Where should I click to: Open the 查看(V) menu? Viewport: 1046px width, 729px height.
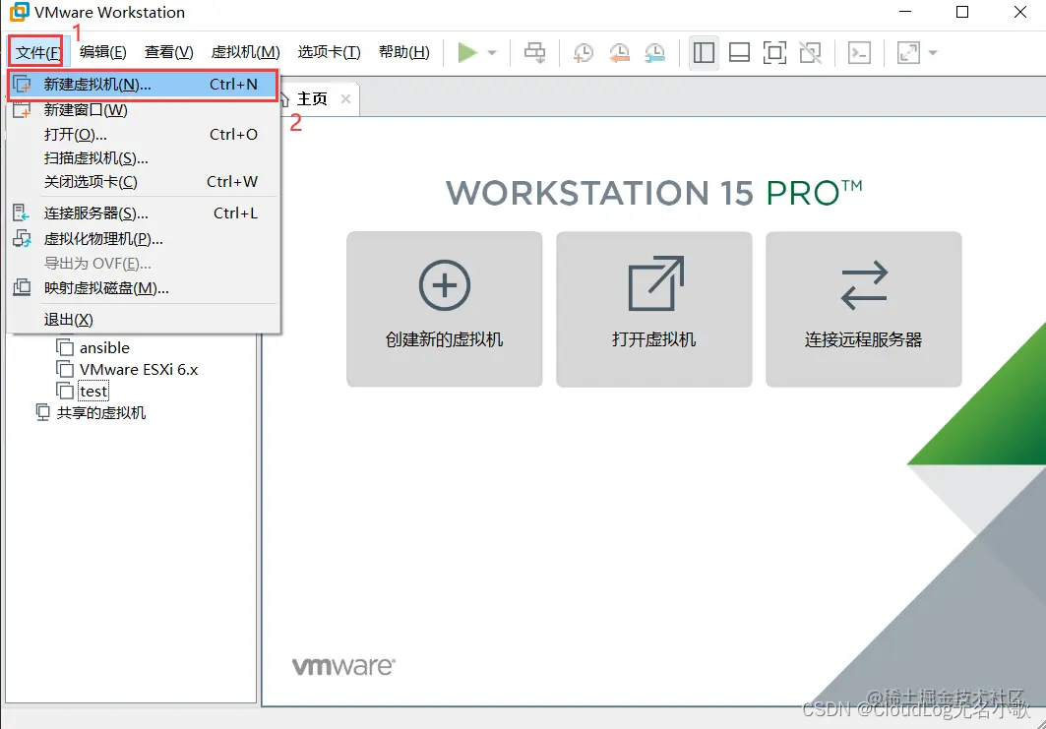click(169, 52)
